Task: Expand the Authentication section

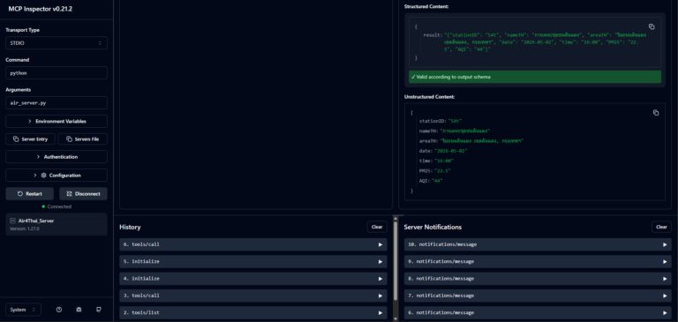Action: 56,157
